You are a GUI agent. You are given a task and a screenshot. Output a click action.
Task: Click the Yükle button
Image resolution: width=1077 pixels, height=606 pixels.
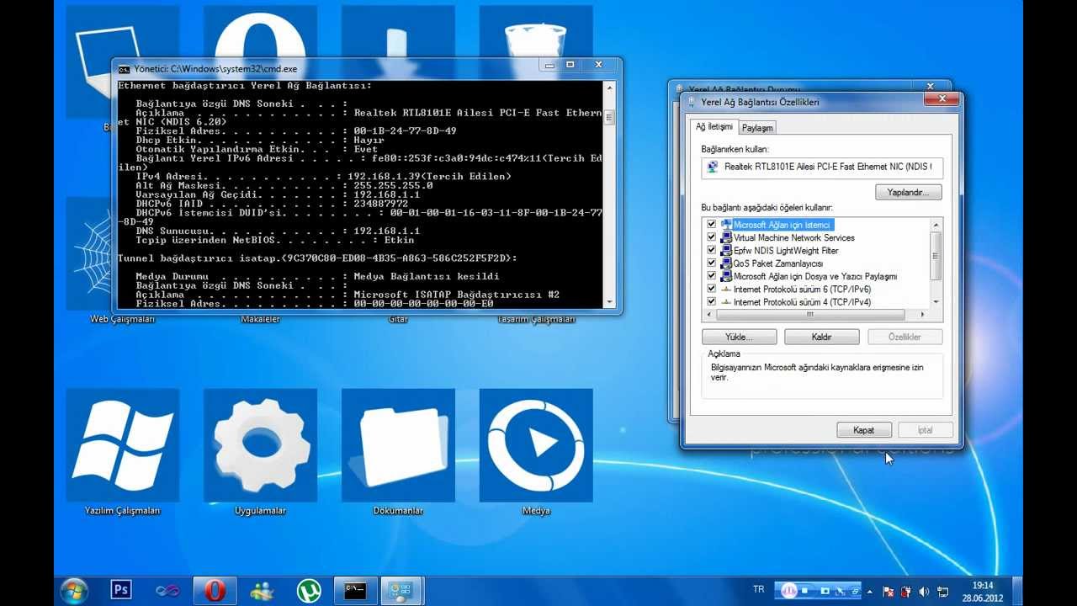coord(739,337)
